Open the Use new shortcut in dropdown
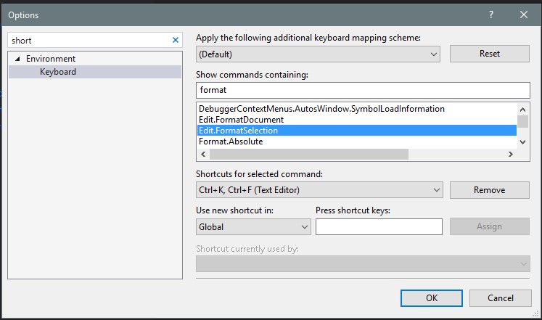542x320 pixels. (253, 226)
